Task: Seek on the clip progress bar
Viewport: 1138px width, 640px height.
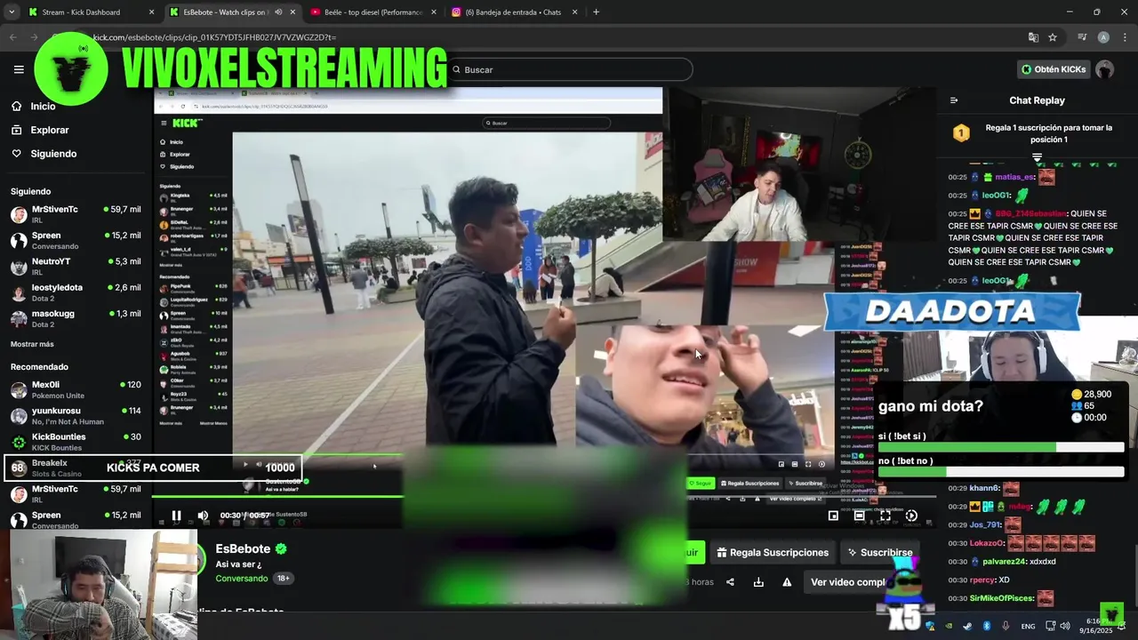Action: pyautogui.click(x=542, y=497)
